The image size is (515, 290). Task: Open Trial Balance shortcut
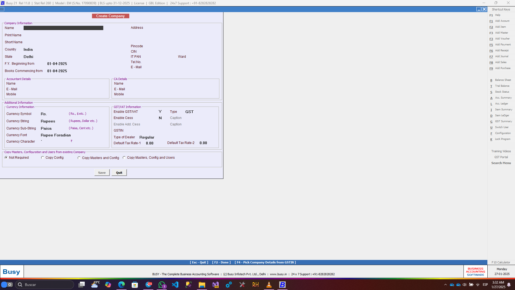tap(500, 86)
